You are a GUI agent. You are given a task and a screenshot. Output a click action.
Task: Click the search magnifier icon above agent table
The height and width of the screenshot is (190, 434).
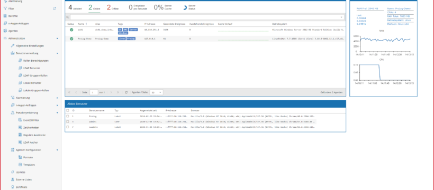coord(67,17)
